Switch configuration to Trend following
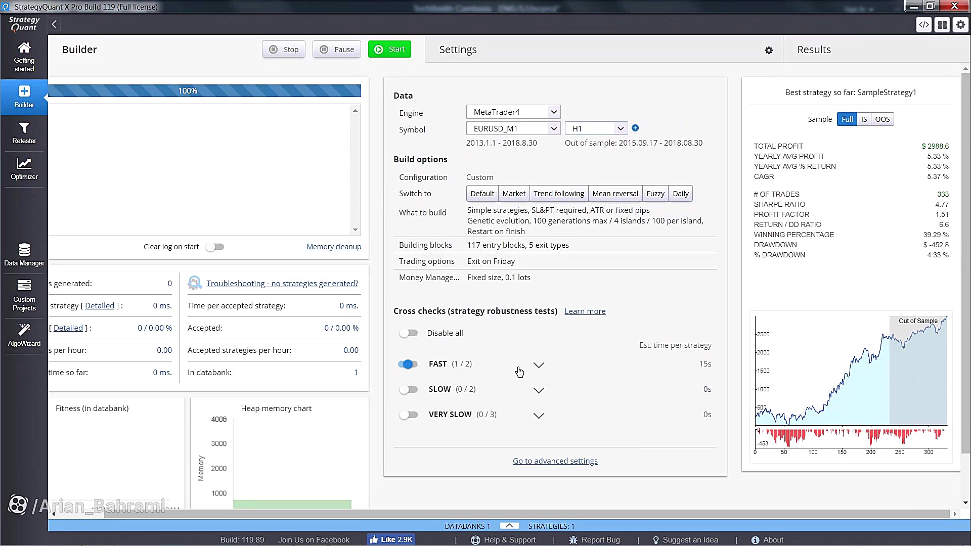 (559, 193)
